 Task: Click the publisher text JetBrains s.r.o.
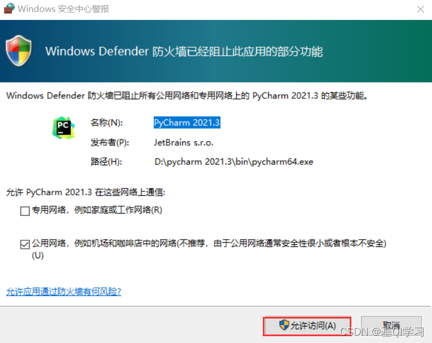coord(183,143)
